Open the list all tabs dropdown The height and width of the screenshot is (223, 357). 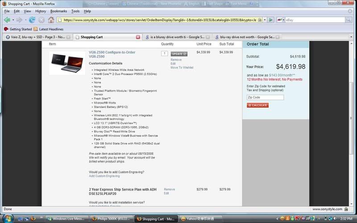coord(351,37)
